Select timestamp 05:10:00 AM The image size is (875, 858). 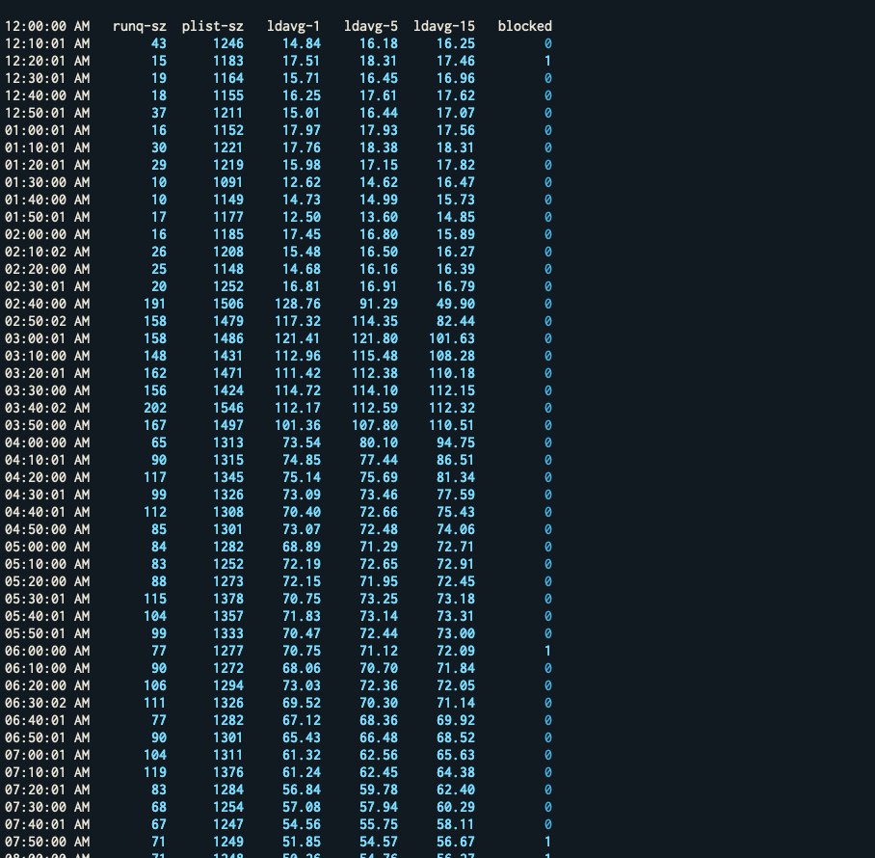(47, 564)
